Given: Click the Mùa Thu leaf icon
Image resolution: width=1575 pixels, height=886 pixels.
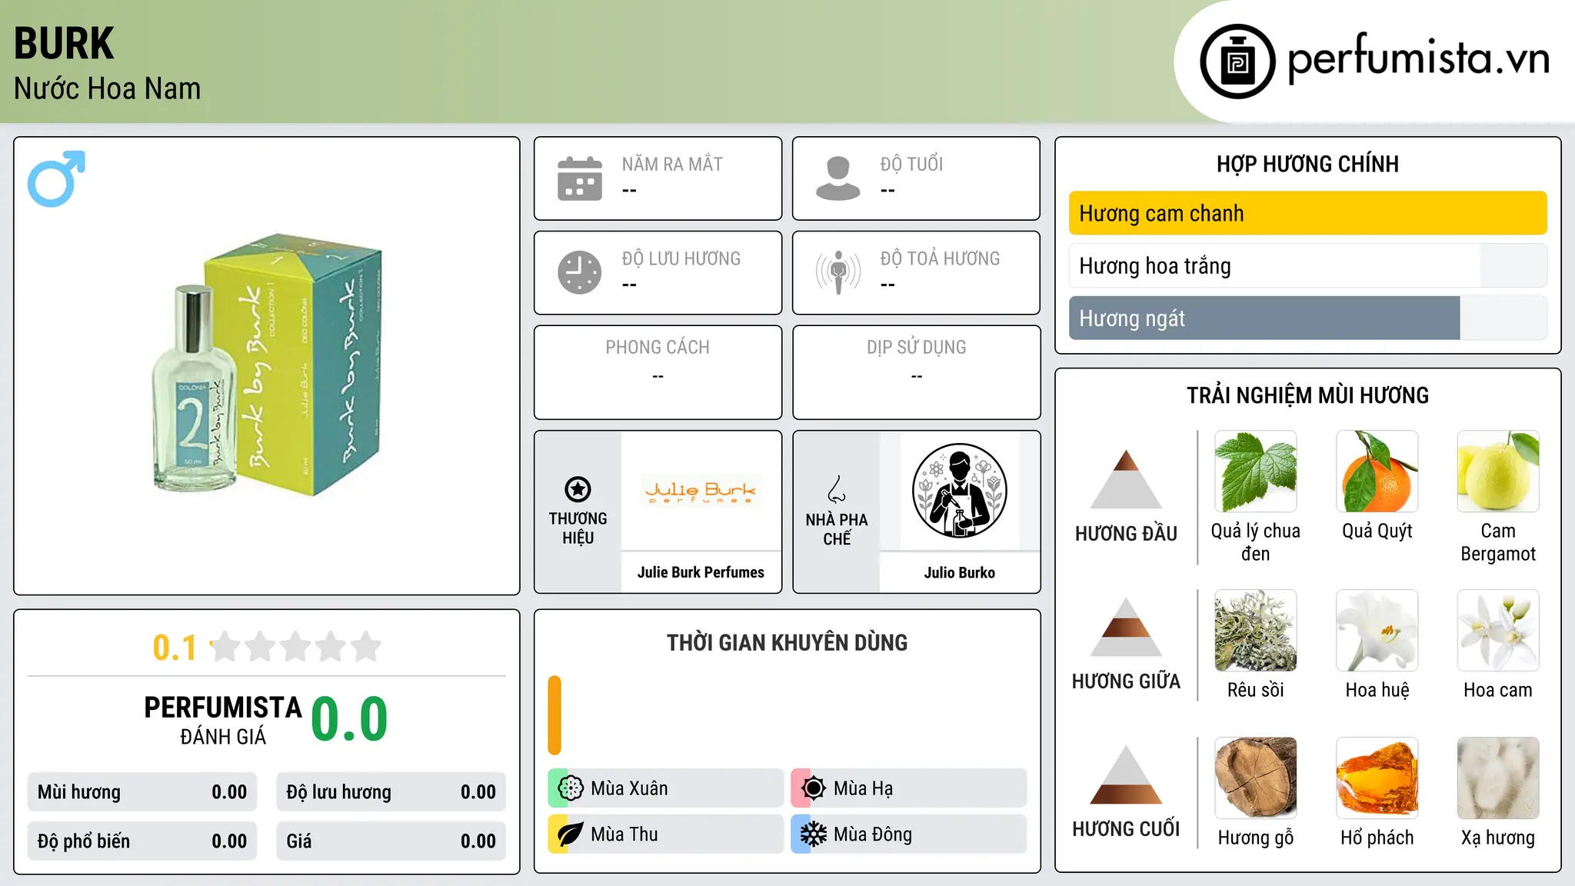Looking at the screenshot, I should [571, 834].
